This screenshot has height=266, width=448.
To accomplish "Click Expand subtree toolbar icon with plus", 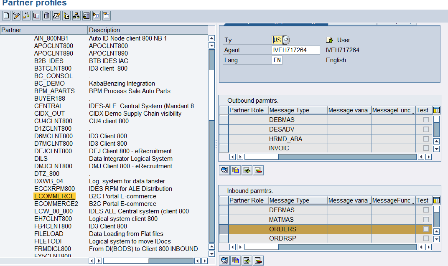I will [97, 16].
